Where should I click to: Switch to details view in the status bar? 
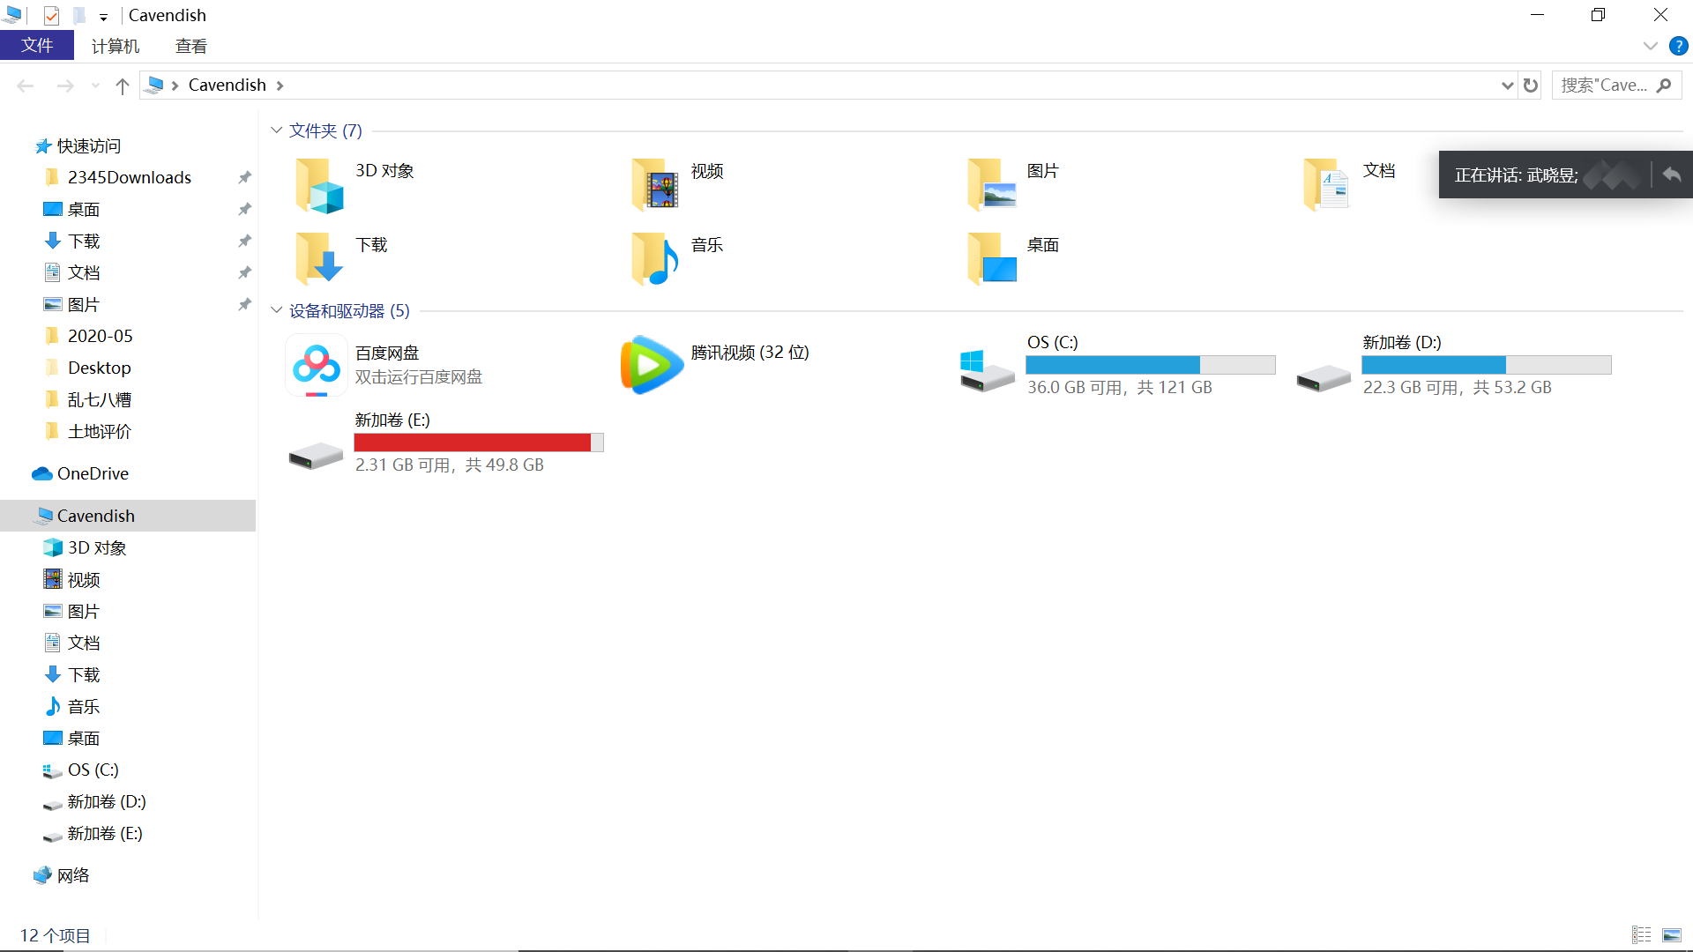pos(1641,935)
